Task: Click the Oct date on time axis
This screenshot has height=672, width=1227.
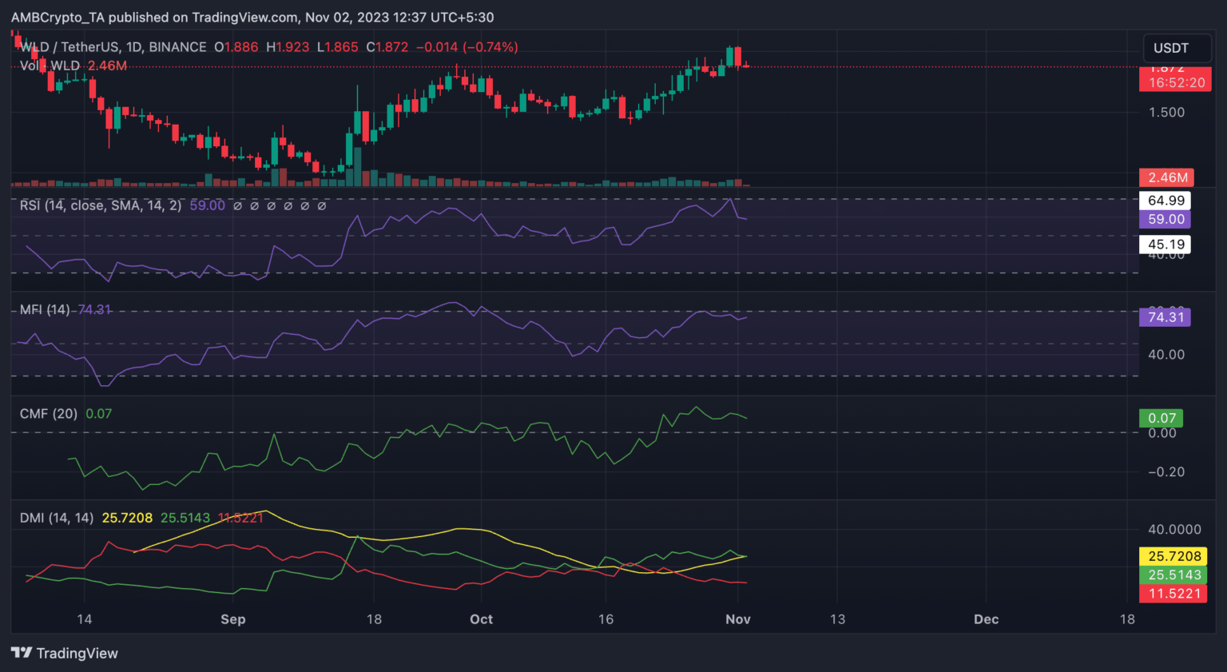Action: (x=481, y=619)
